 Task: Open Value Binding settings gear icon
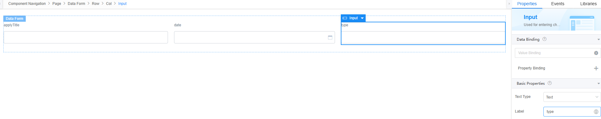[x=596, y=53]
